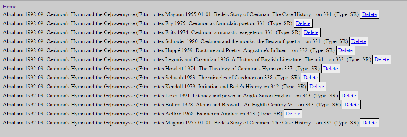Delete the Kendall 1979 citation

(317, 87)
